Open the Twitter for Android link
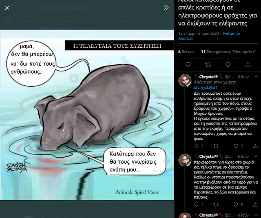 (209, 36)
